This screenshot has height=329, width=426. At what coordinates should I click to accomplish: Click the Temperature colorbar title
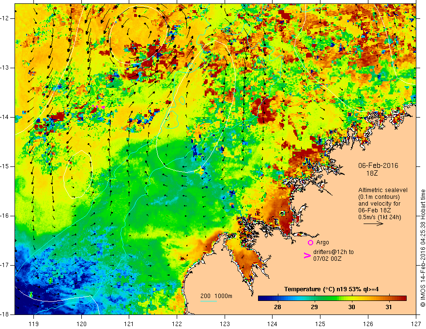point(332,289)
